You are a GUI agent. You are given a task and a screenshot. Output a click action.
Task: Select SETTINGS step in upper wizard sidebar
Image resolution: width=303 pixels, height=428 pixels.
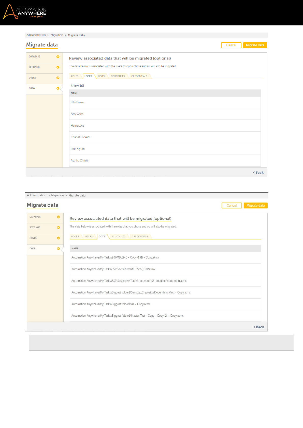pos(45,69)
